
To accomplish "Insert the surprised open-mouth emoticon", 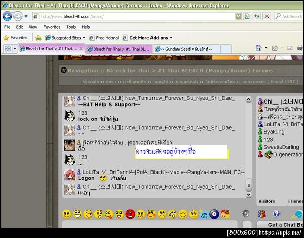I will (x=98, y=214).
